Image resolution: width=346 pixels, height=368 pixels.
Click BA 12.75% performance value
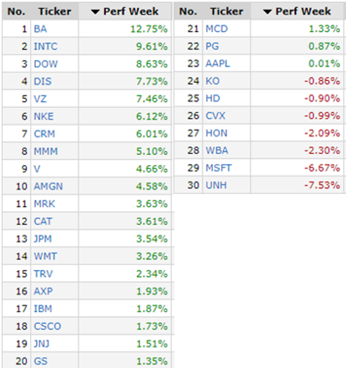point(150,29)
